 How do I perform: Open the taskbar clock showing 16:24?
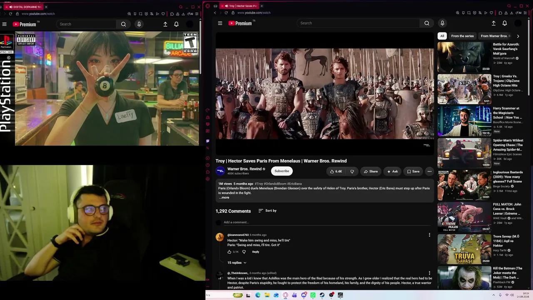click(x=523, y=295)
